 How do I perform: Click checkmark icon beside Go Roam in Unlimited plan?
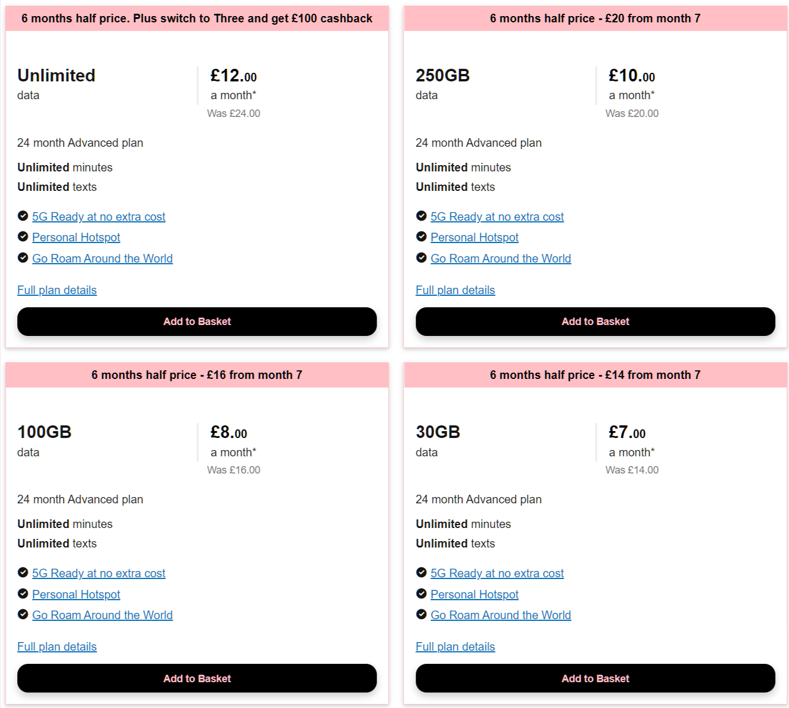tap(23, 257)
